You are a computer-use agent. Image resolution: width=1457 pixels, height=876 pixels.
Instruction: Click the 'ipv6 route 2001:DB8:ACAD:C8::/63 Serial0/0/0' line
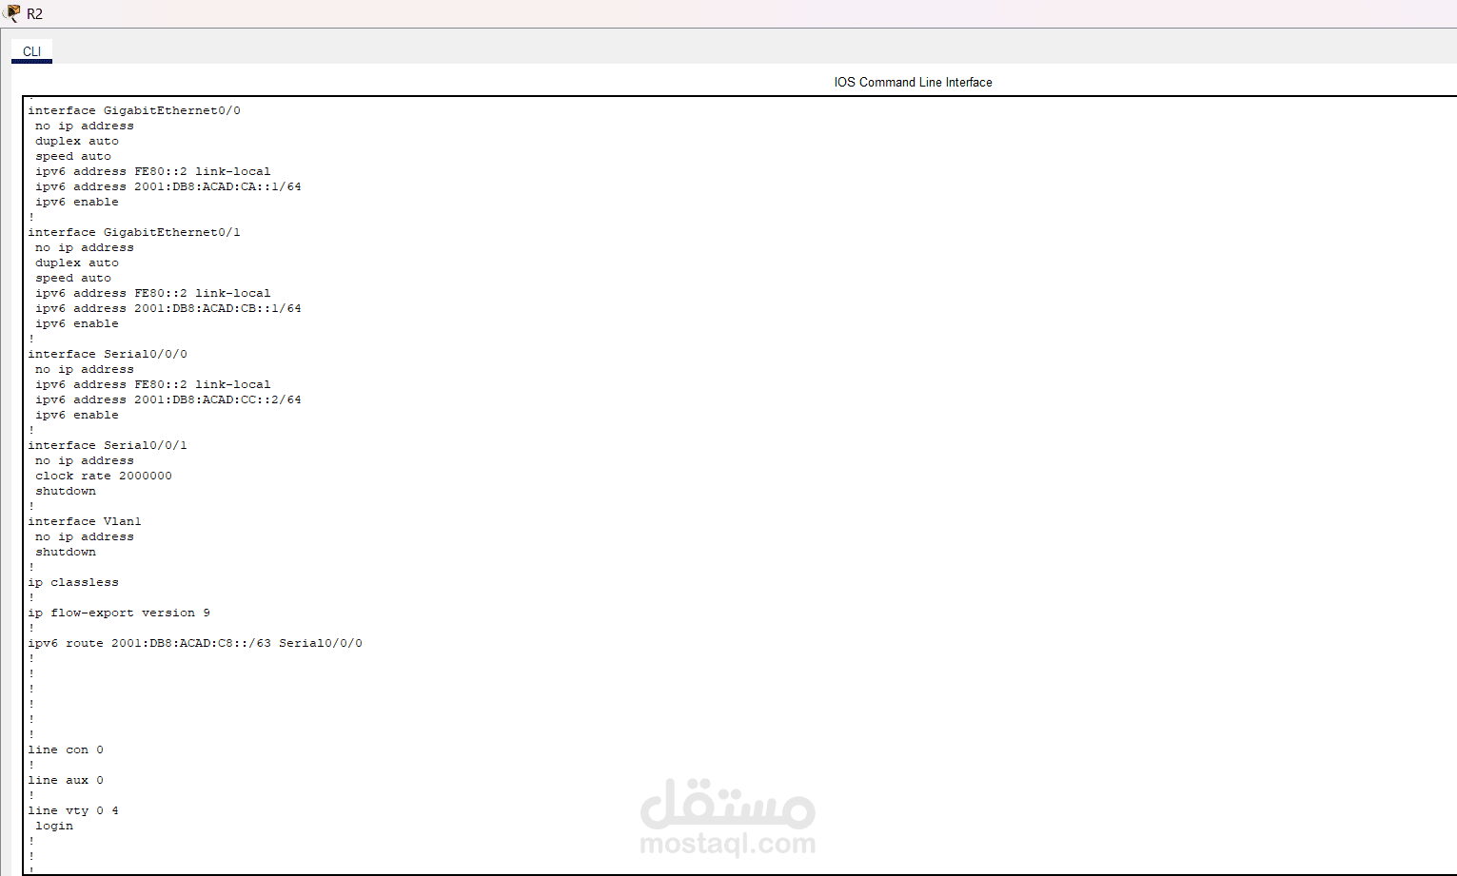195,643
